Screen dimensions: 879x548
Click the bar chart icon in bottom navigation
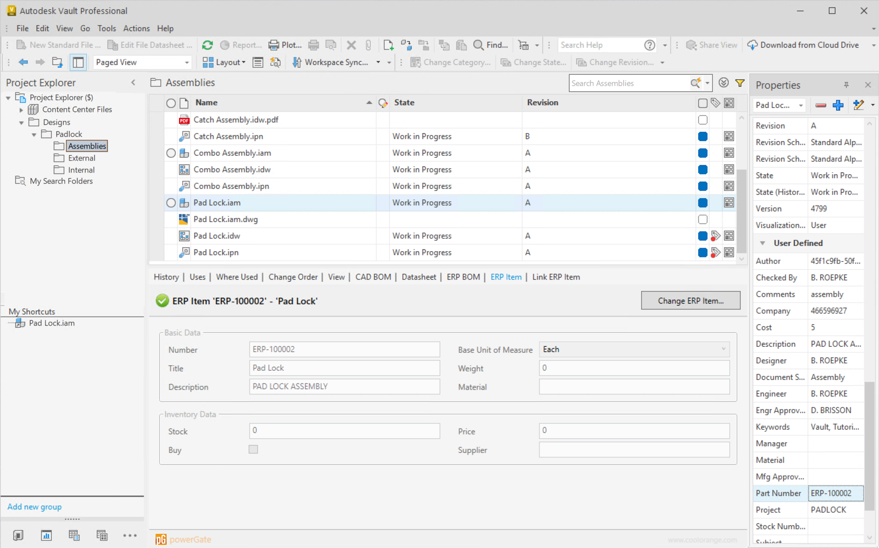coord(46,536)
